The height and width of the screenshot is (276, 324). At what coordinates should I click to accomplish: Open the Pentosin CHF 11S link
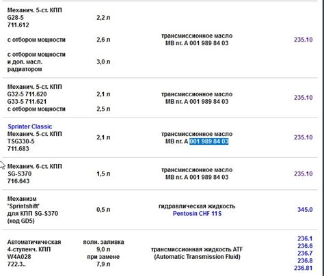coord(197,214)
